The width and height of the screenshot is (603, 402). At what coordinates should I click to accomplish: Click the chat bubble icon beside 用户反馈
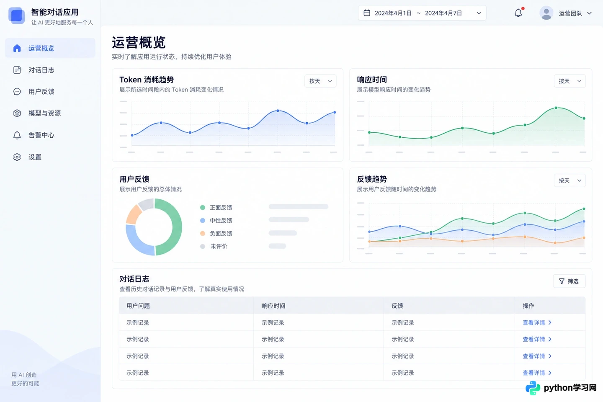click(17, 92)
